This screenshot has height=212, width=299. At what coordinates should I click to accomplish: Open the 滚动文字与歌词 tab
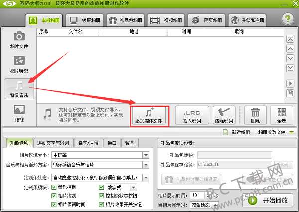53,143
